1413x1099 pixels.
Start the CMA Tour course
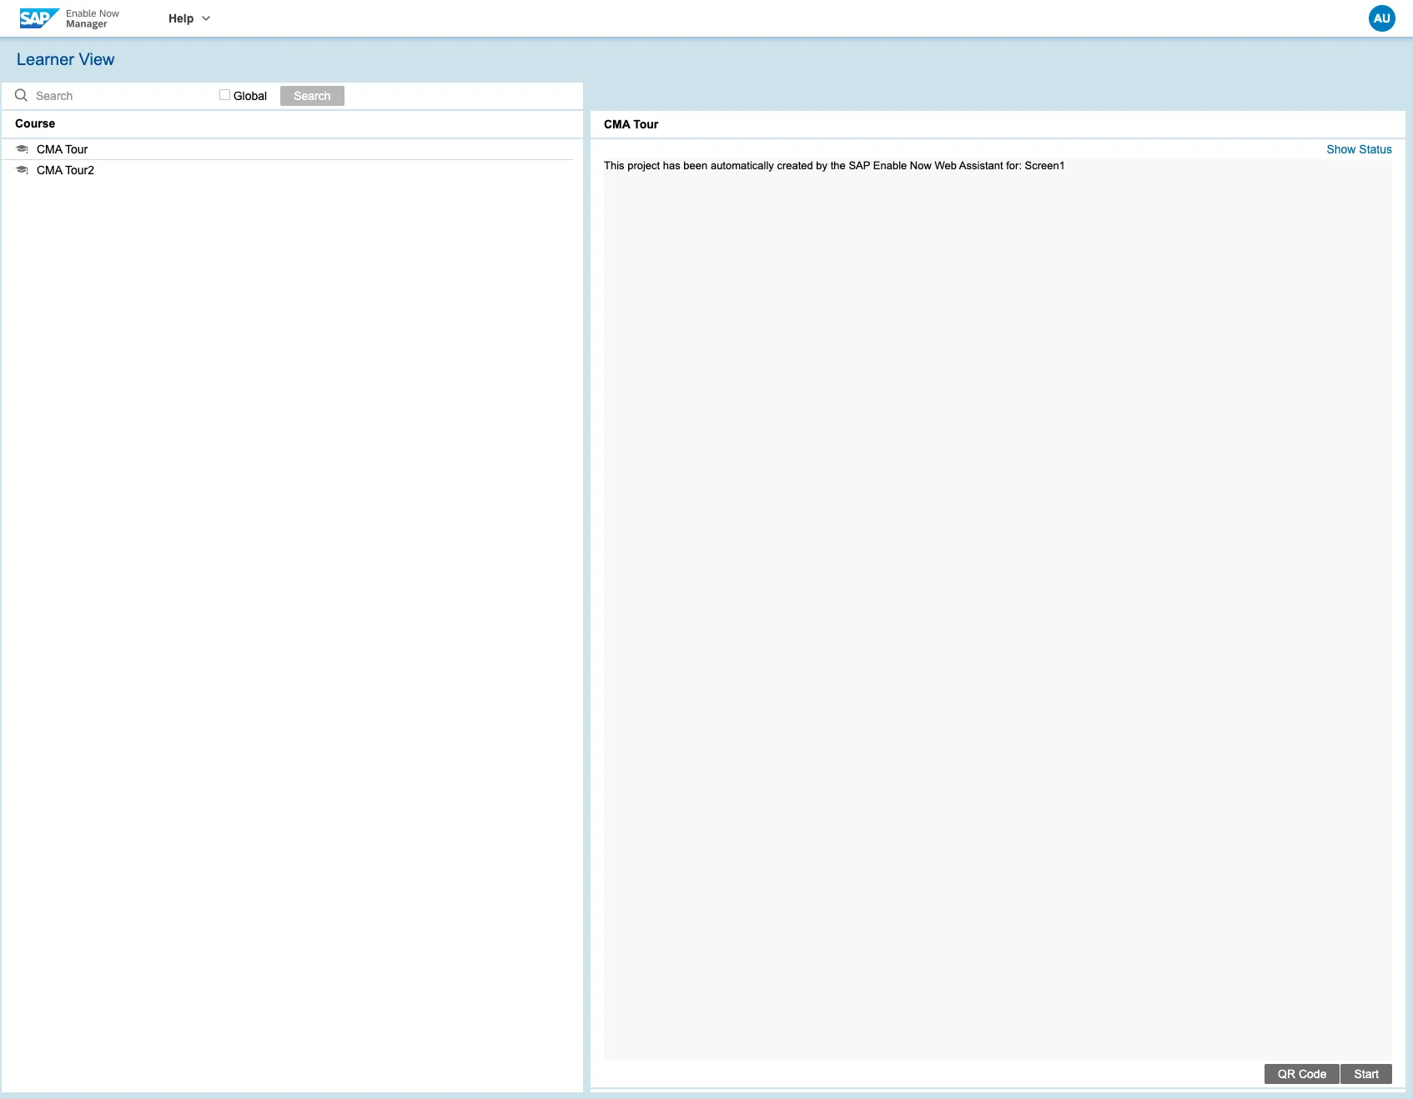point(1365,1074)
